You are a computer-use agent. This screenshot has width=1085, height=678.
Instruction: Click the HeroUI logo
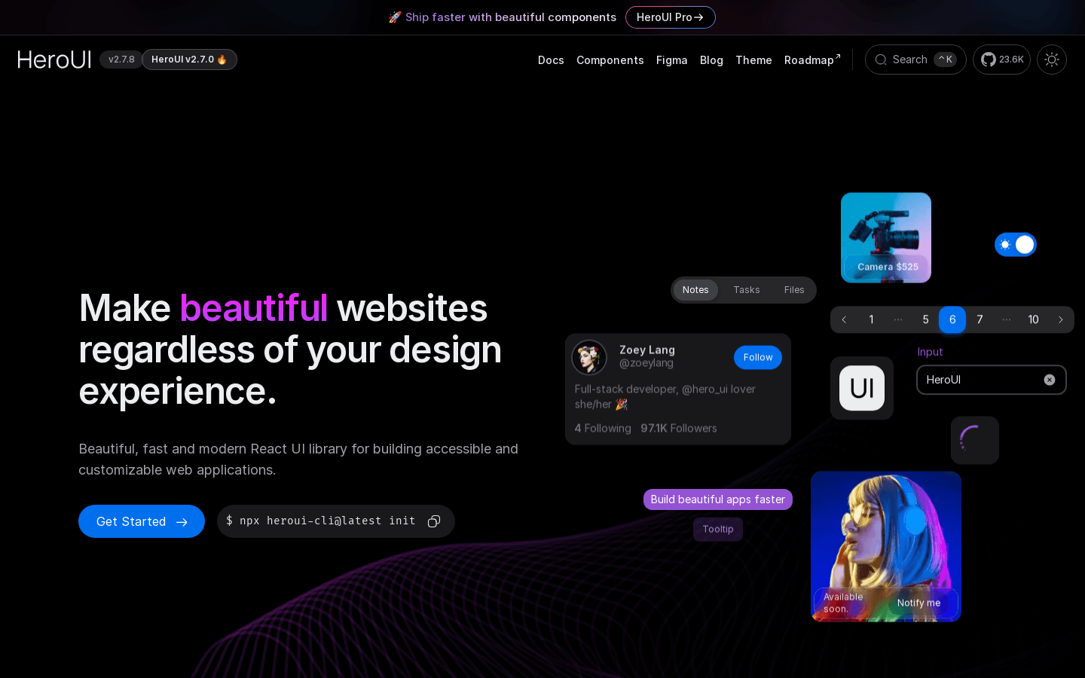coord(53,60)
